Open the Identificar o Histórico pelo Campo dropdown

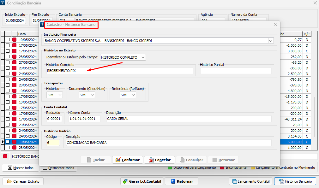click(143, 57)
